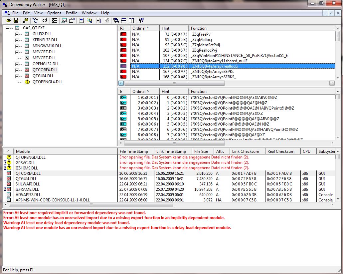Click the Open file toolbar icon
The image size is (343, 274).
point(9,21)
